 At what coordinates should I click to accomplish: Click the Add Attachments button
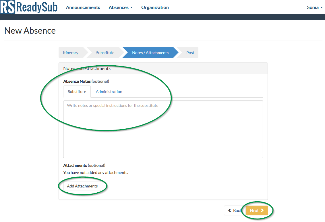(x=82, y=186)
